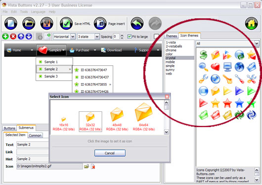Toggle the unlabeled checkbox beside Fit to large
The width and height of the screenshot is (262, 185).
pos(156,37)
